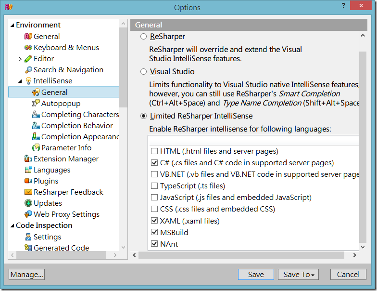Click the Completing Characters icon
The width and height of the screenshot is (377, 291).
(36, 115)
